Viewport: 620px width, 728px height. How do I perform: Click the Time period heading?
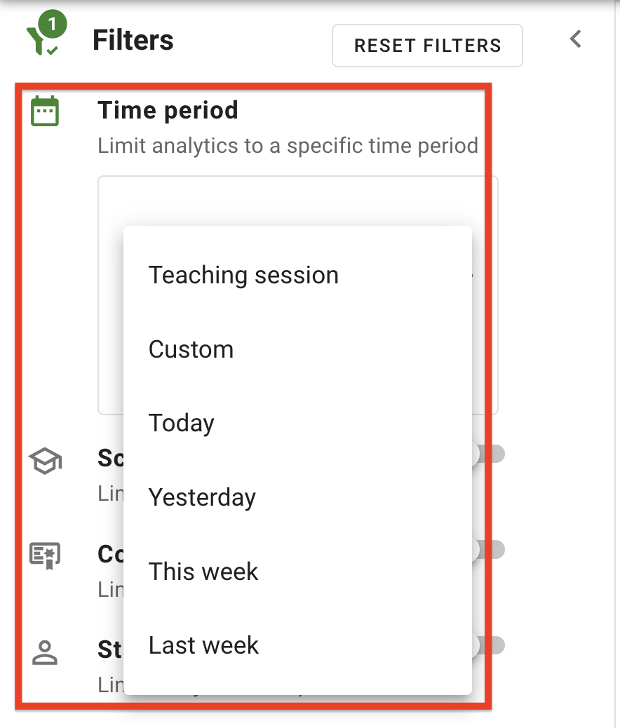click(x=168, y=110)
